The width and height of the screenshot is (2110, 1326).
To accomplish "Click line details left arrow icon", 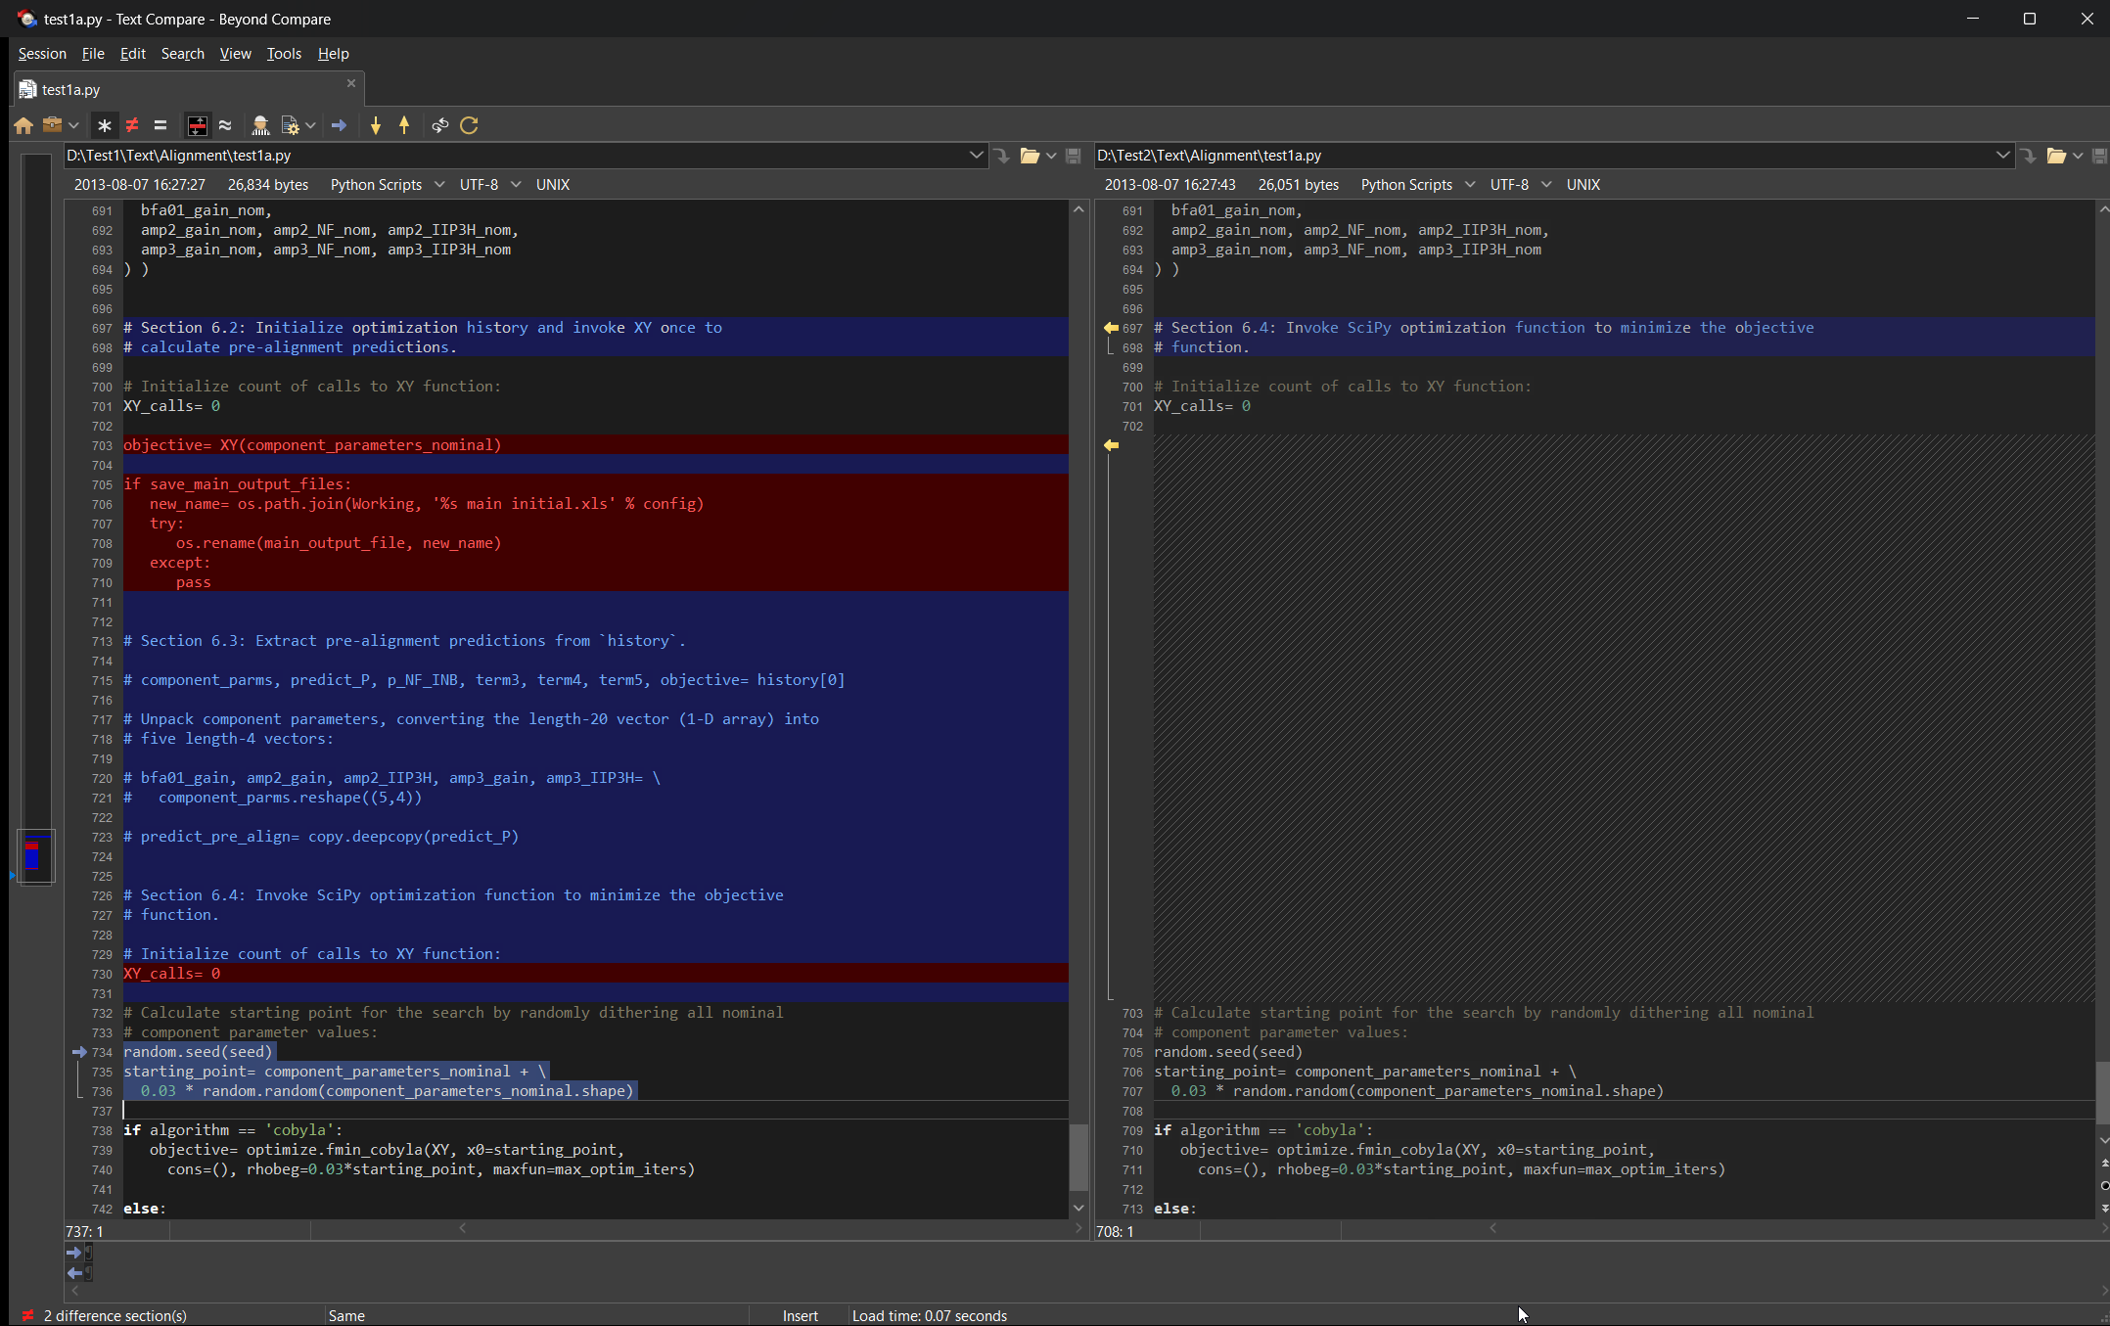I will pyautogui.click(x=76, y=1272).
